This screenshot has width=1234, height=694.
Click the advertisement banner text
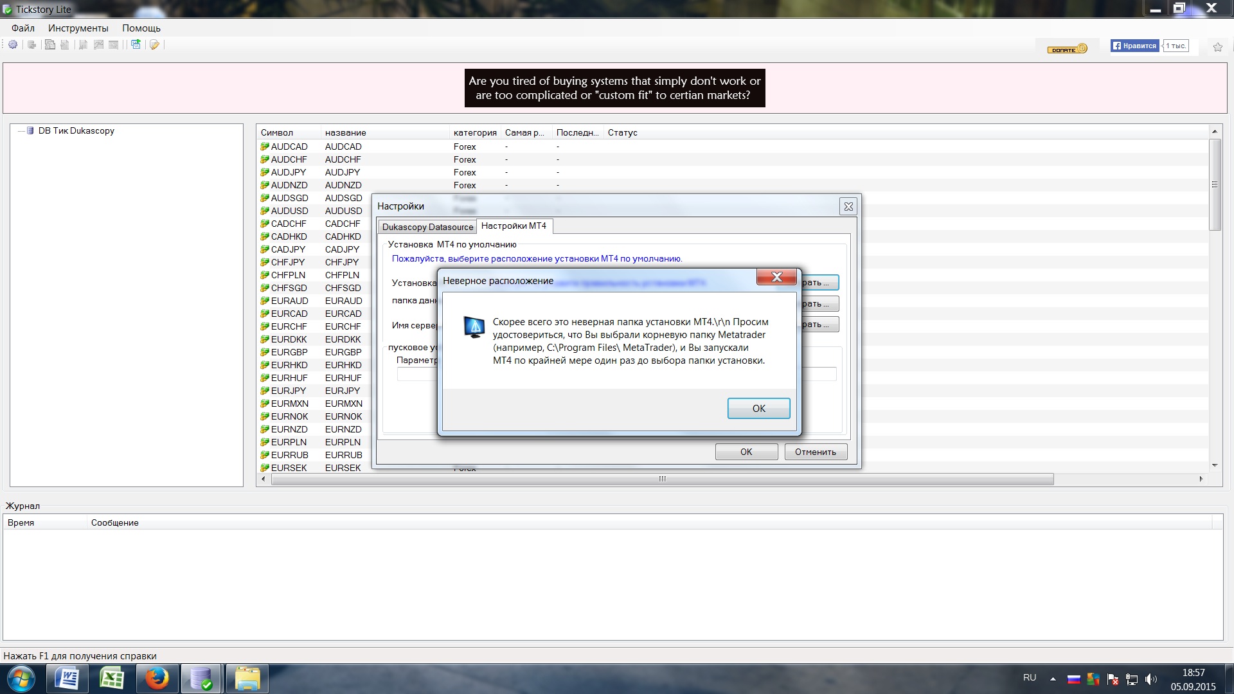pyautogui.click(x=614, y=88)
